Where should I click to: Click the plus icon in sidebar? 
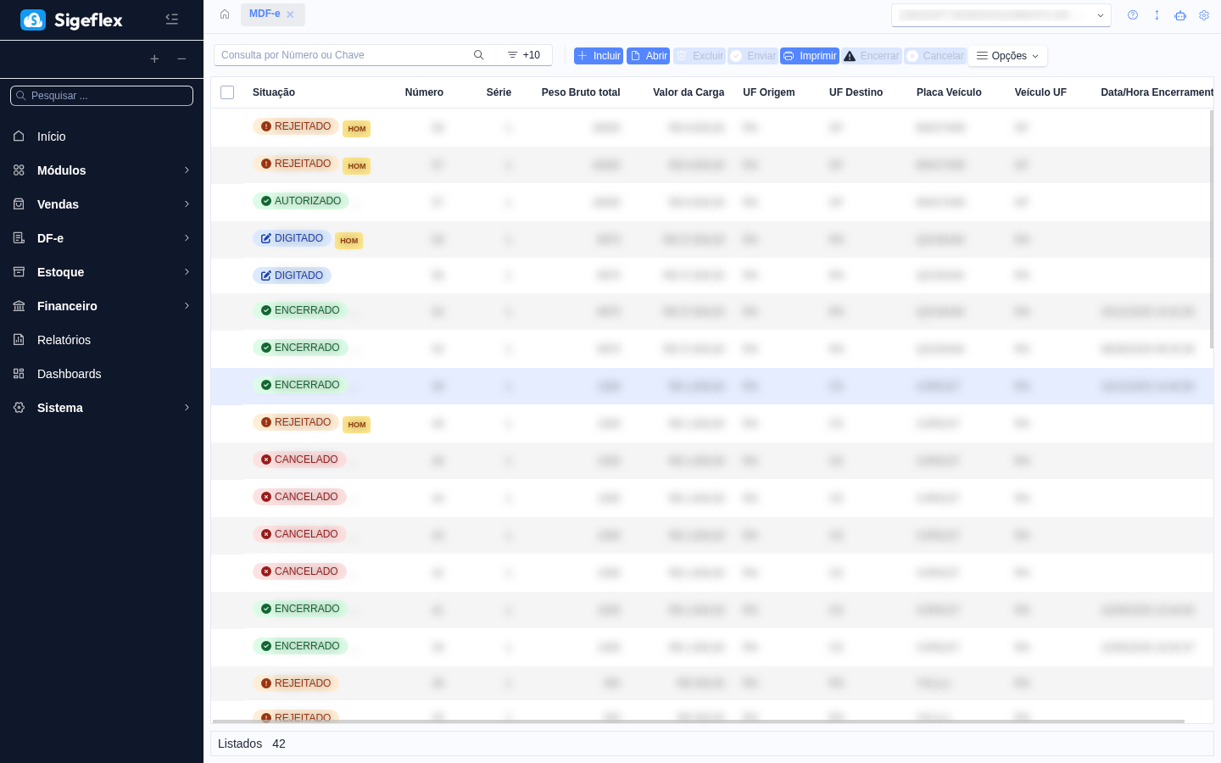click(154, 58)
